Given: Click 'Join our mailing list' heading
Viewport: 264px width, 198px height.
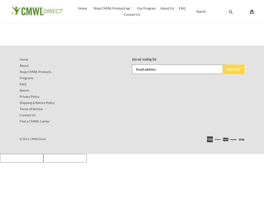Looking at the screenshot, I should pos(144,59).
